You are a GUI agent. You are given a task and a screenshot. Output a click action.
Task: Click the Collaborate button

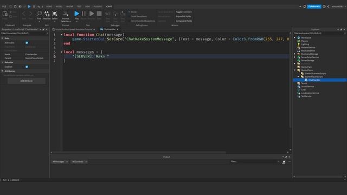[314, 6]
